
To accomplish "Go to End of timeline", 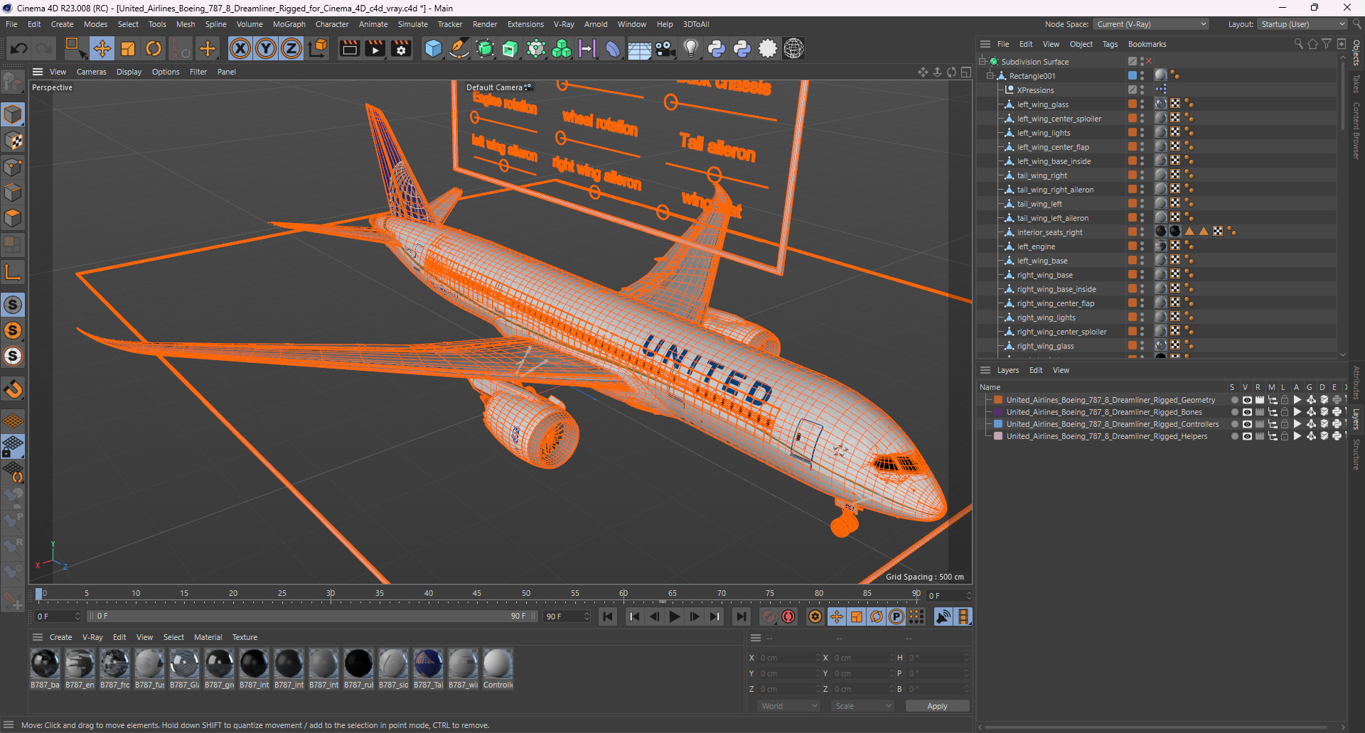I will pyautogui.click(x=741, y=617).
